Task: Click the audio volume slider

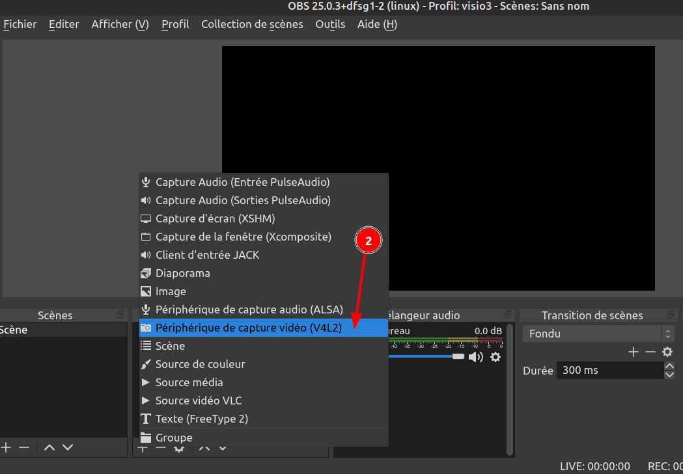Action: (x=426, y=356)
